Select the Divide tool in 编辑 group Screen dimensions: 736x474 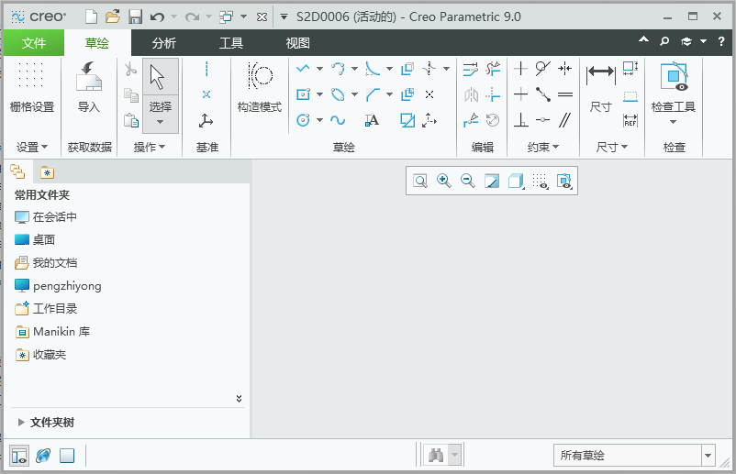[x=471, y=120]
